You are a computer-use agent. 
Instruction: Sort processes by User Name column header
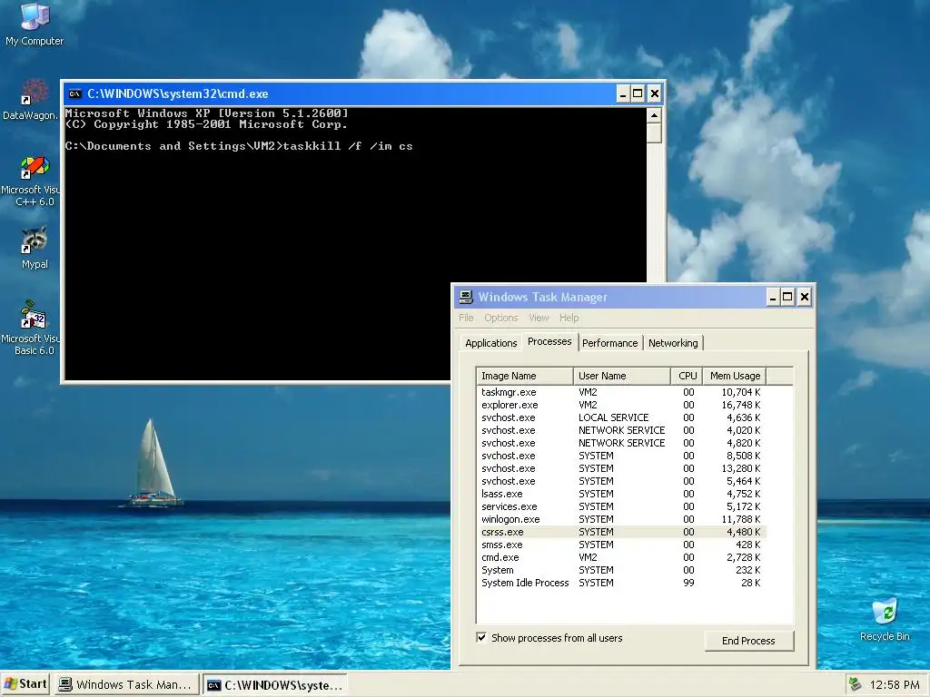(x=622, y=376)
